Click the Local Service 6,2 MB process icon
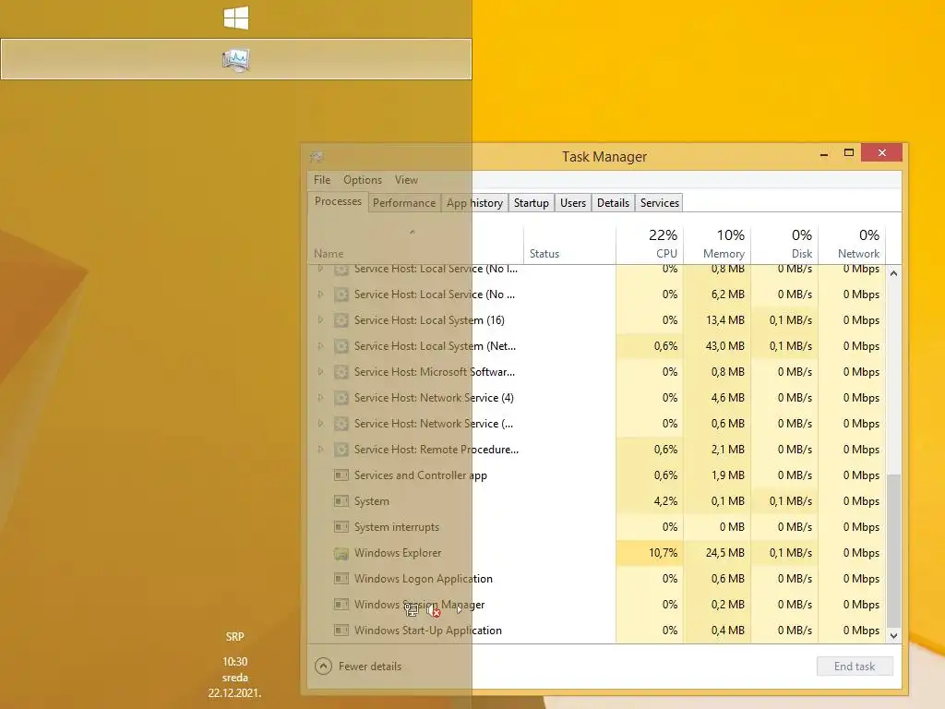The height and width of the screenshot is (709, 945). [x=341, y=294]
